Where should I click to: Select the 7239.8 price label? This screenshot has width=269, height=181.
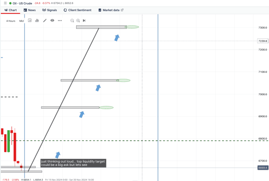click(263, 41)
